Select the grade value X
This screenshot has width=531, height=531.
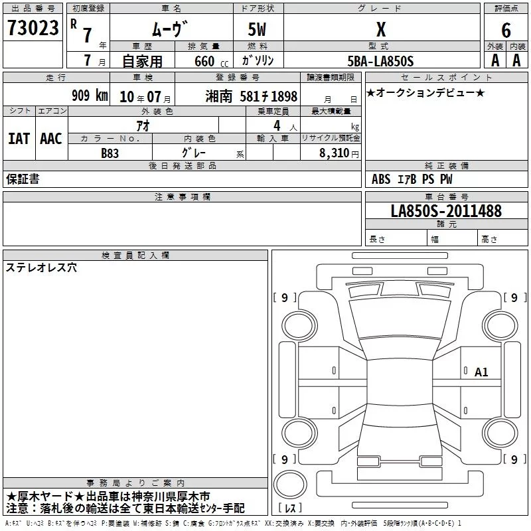coord(381,29)
